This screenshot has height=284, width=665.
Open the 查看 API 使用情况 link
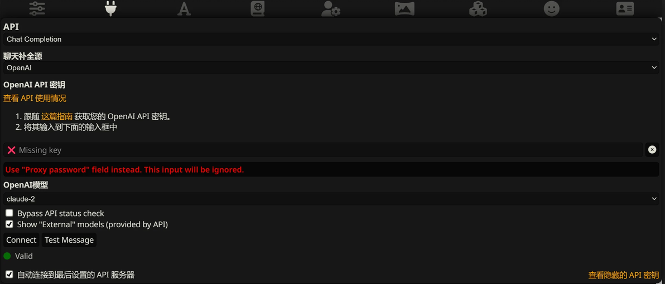pos(35,99)
